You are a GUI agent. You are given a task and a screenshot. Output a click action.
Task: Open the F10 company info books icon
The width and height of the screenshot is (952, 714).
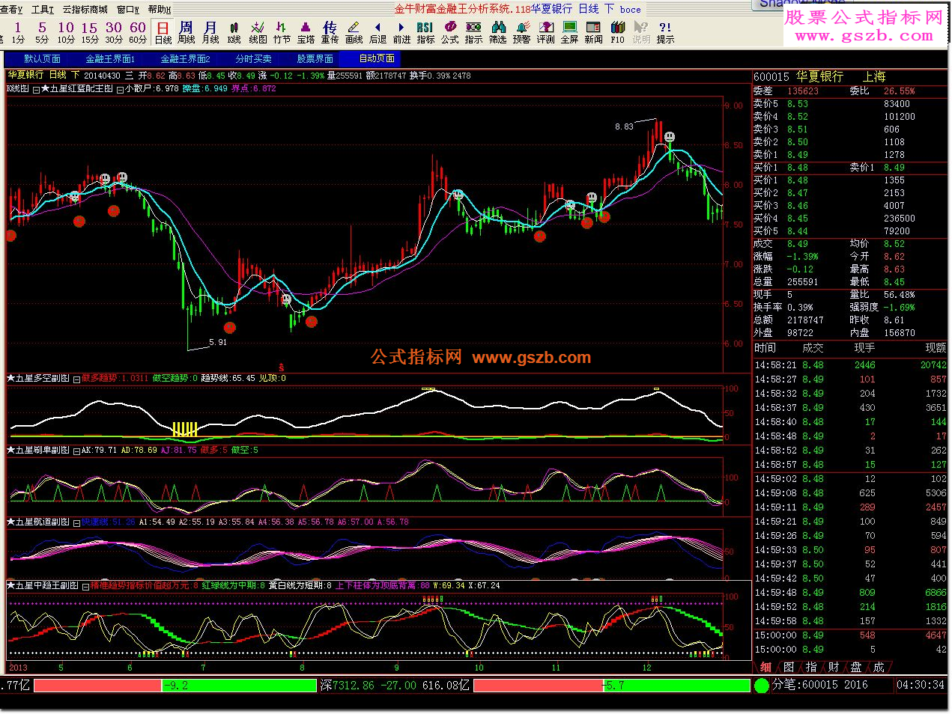click(x=617, y=32)
